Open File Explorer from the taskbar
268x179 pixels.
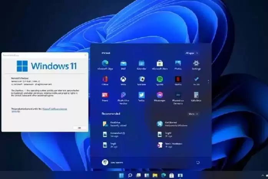(x=155, y=175)
